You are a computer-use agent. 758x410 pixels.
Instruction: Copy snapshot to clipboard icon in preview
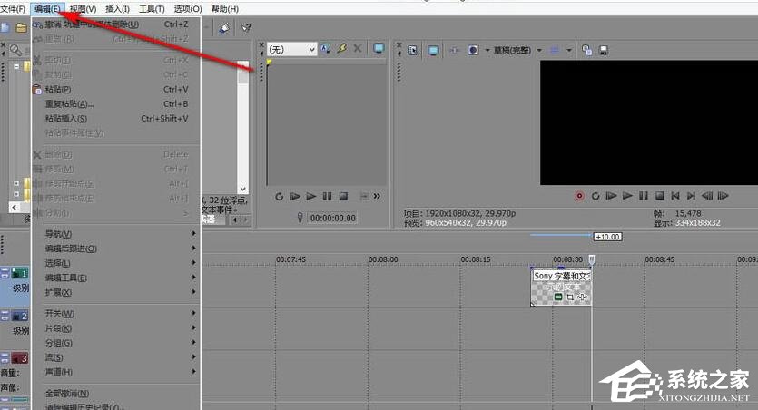586,50
